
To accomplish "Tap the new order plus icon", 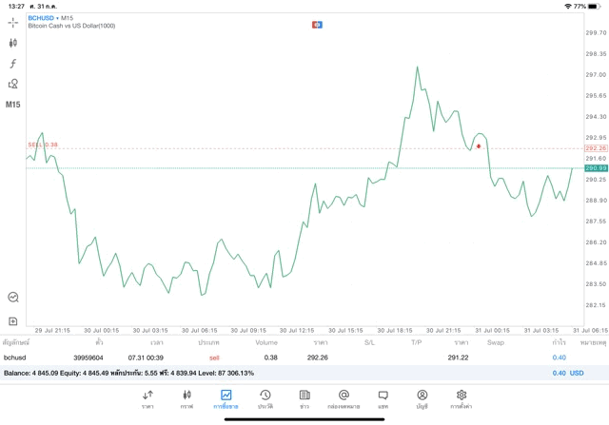I will pyautogui.click(x=12, y=321).
